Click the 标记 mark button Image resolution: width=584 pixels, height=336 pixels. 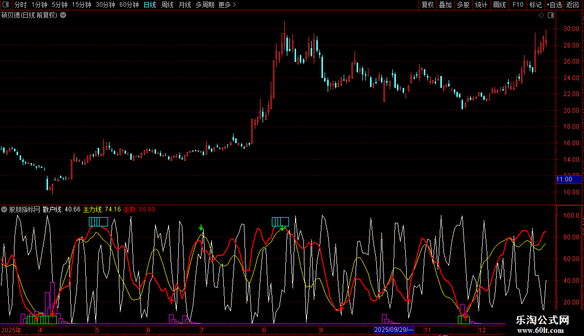[x=535, y=5]
